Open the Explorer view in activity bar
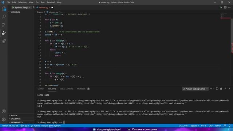The height and width of the screenshot is (131, 233). coord(4,9)
